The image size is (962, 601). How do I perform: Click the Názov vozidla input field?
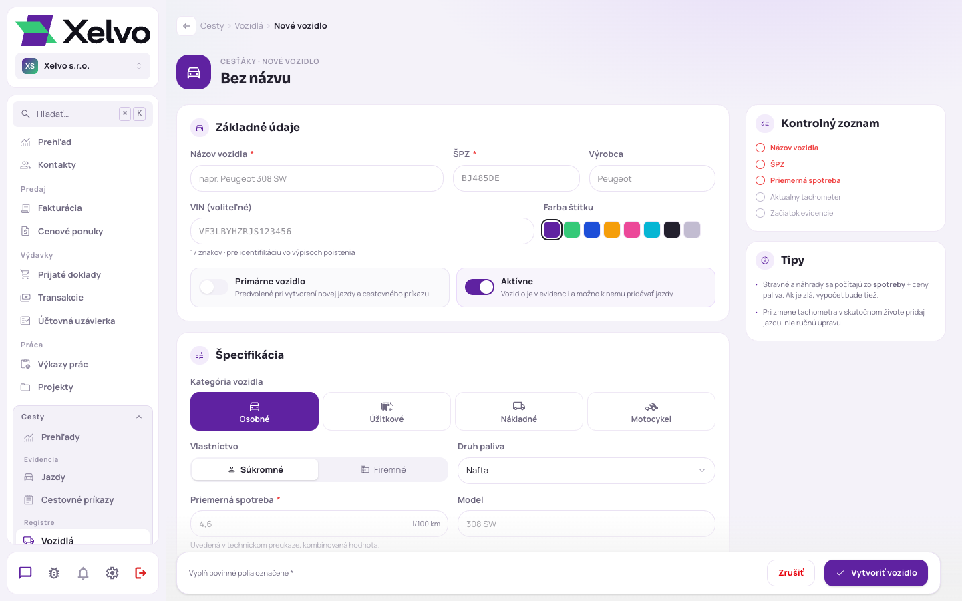pyautogui.click(x=317, y=178)
